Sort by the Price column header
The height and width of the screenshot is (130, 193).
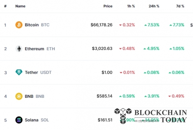(108, 6)
